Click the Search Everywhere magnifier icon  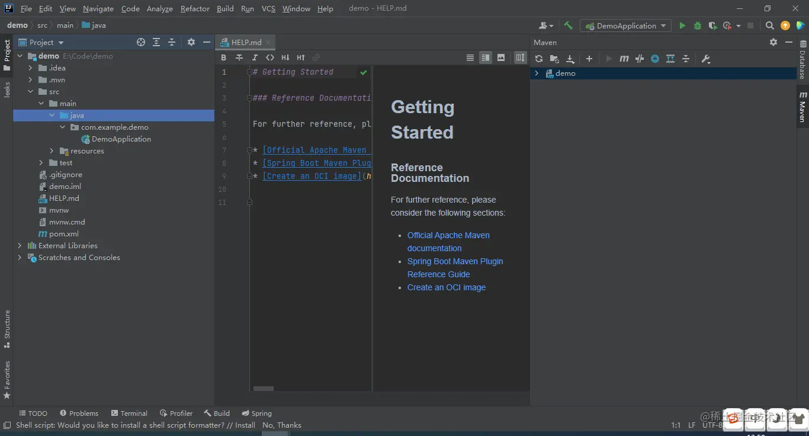tap(769, 25)
